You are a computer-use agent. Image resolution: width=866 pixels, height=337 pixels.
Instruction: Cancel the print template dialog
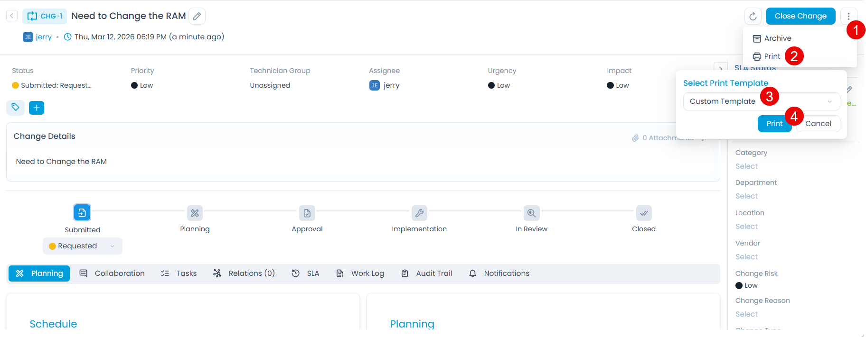[818, 124]
